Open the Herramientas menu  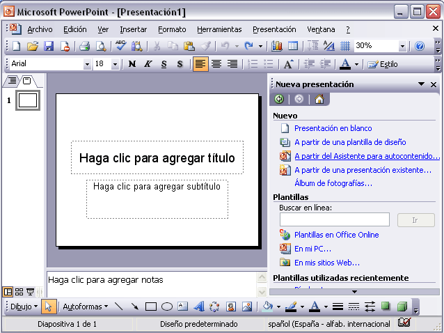tap(219, 29)
